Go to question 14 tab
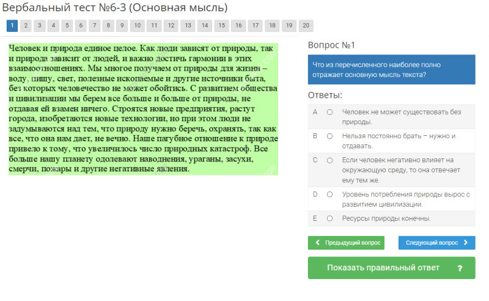Image resolution: width=489 pixels, height=301 pixels. [x=205, y=26]
